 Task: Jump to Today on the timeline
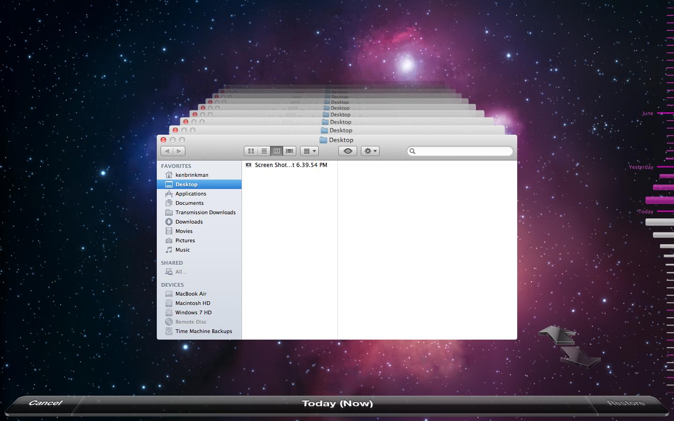pyautogui.click(x=646, y=211)
